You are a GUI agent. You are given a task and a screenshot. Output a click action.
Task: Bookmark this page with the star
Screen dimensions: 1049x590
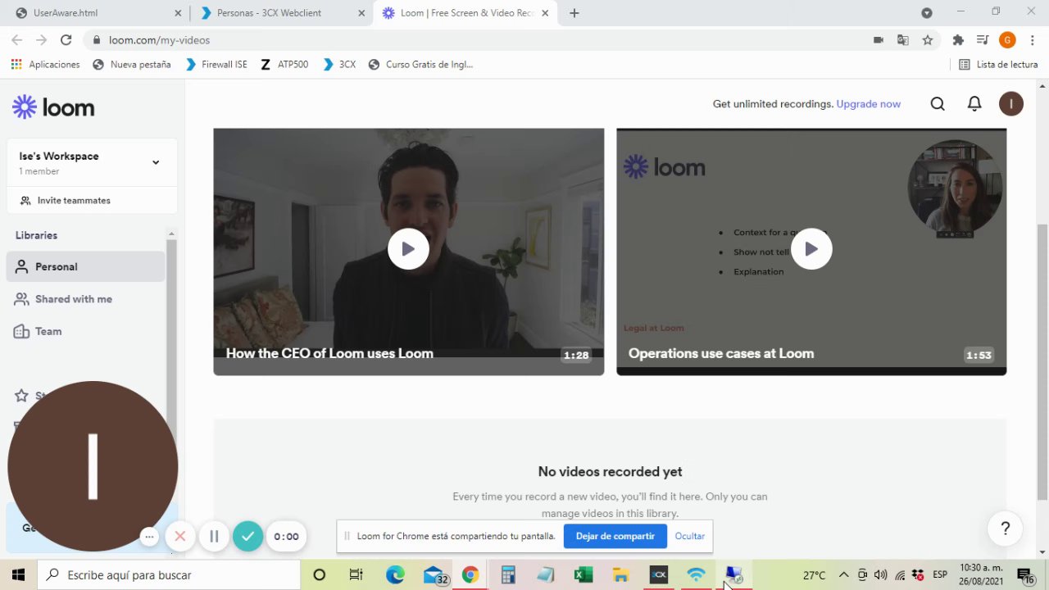[928, 40]
